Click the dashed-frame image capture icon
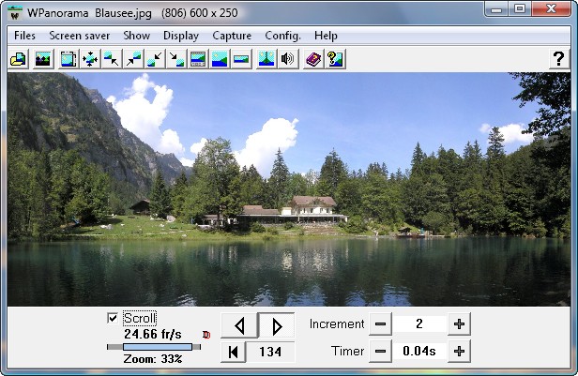The width and height of the screenshot is (578, 376). 68,59
